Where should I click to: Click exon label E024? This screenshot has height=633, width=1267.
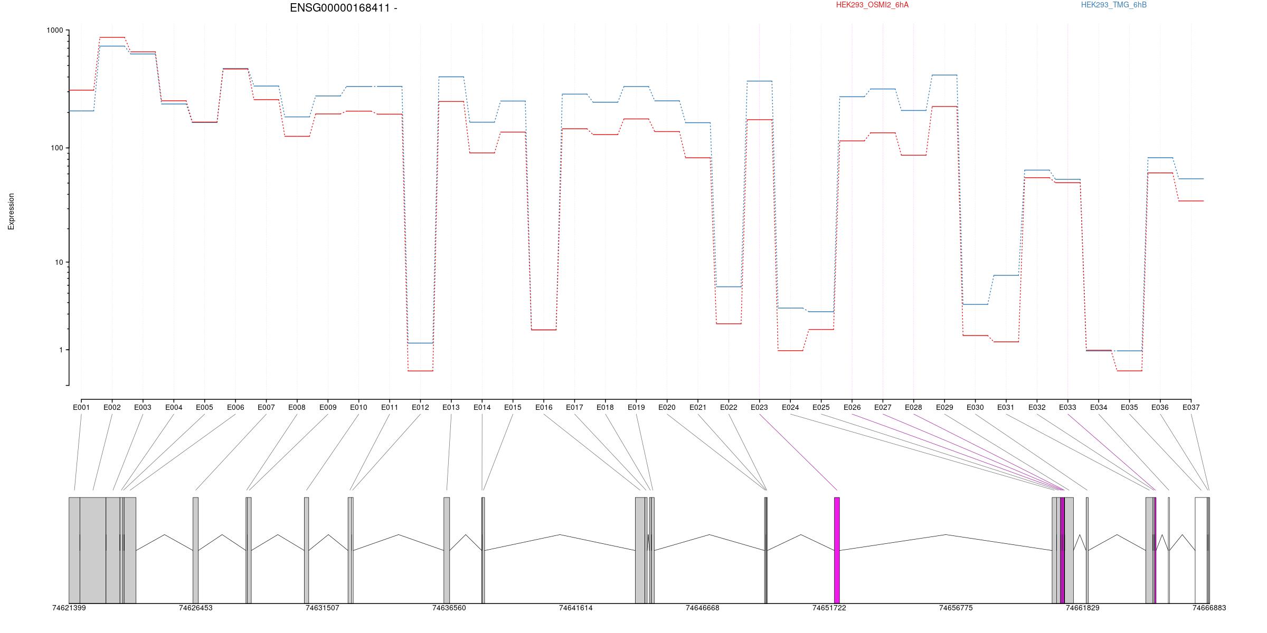click(790, 407)
